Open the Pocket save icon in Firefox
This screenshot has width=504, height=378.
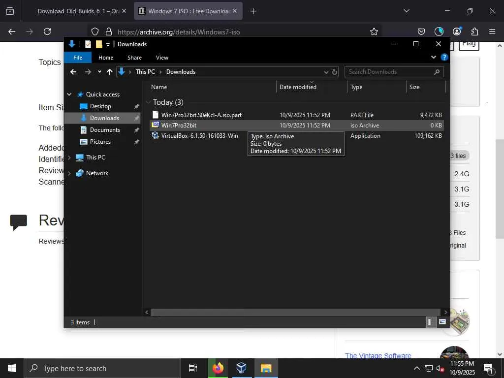click(x=421, y=31)
